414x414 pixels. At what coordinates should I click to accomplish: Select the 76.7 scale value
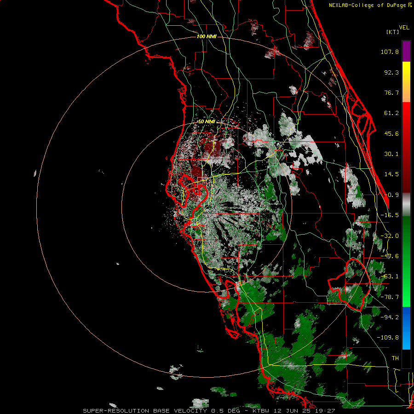tap(391, 92)
